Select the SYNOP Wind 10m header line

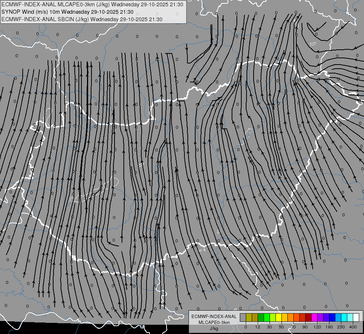pos(67,12)
